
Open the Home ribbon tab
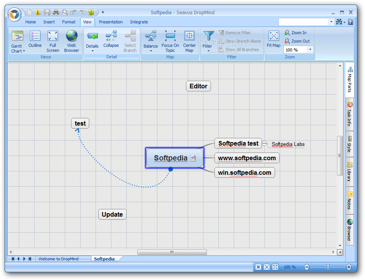pyautogui.click(x=30, y=22)
